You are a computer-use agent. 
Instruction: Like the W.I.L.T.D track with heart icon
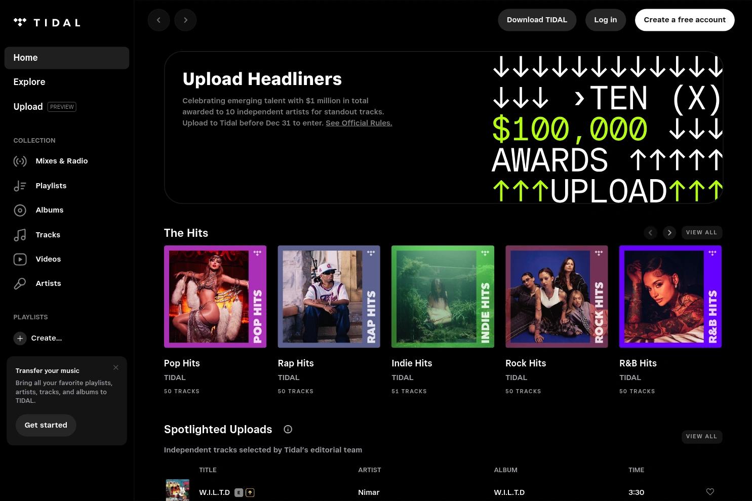click(x=710, y=492)
